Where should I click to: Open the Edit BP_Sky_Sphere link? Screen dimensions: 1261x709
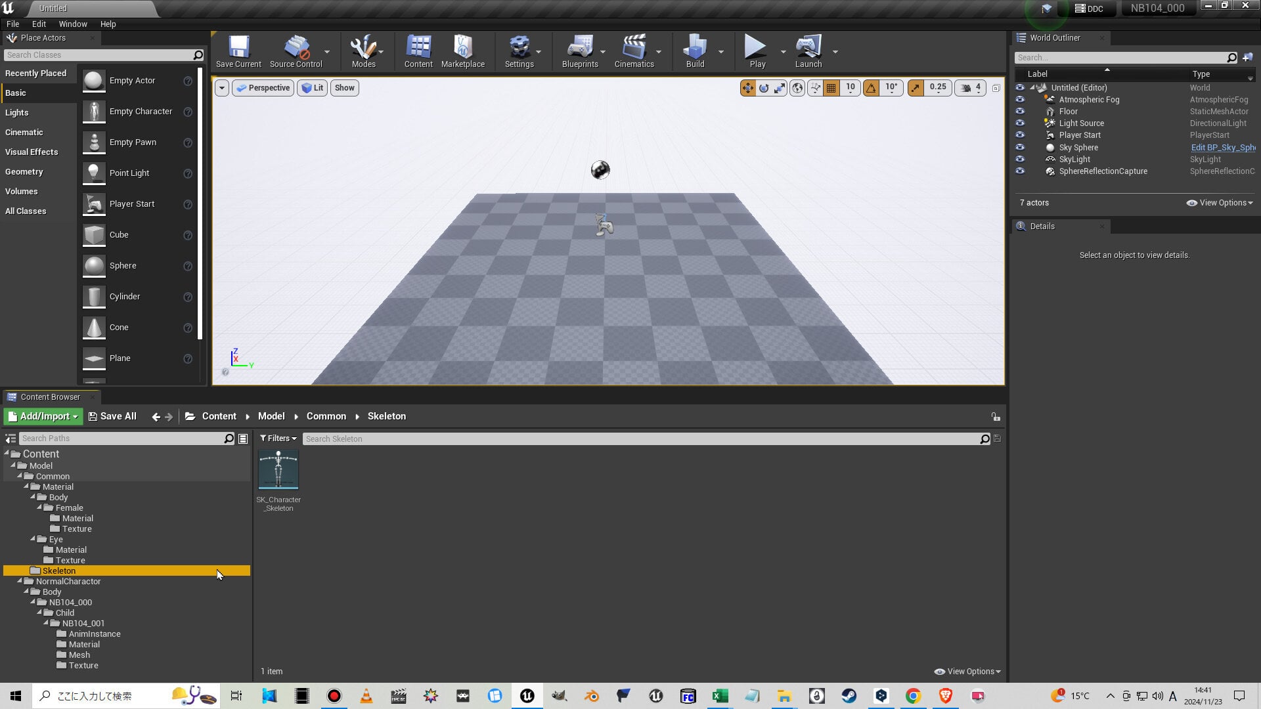click(x=1223, y=148)
